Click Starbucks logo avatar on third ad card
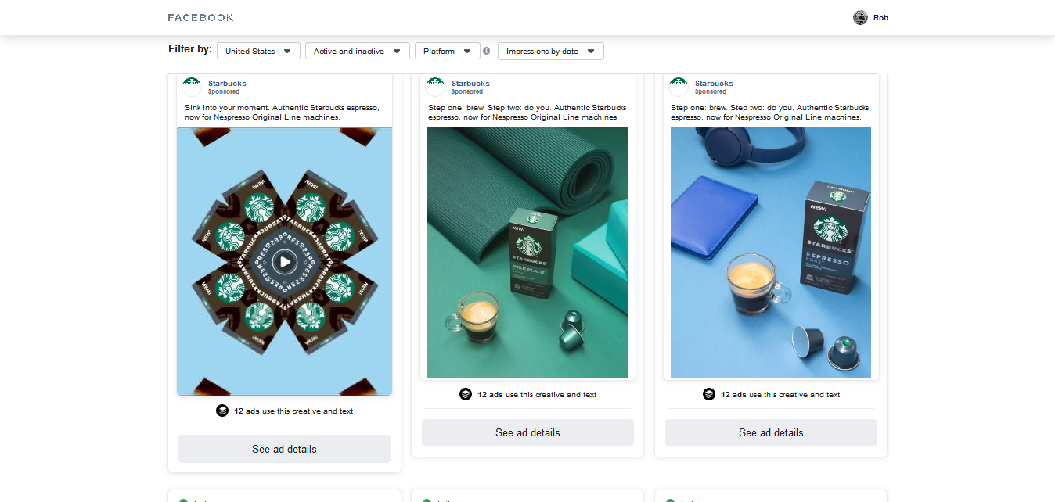This screenshot has height=502, width=1055. click(679, 87)
